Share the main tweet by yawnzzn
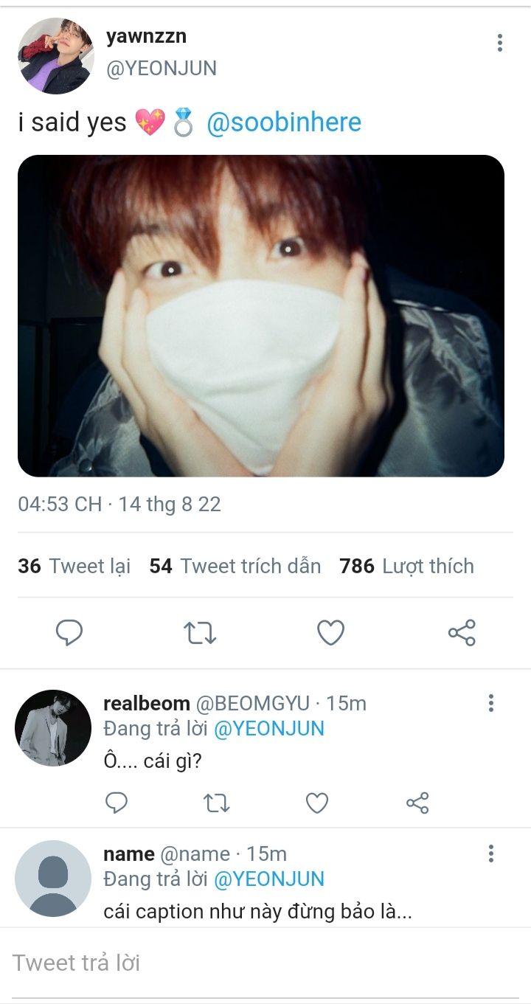This screenshot has width=531, height=1004. pyautogui.click(x=462, y=633)
